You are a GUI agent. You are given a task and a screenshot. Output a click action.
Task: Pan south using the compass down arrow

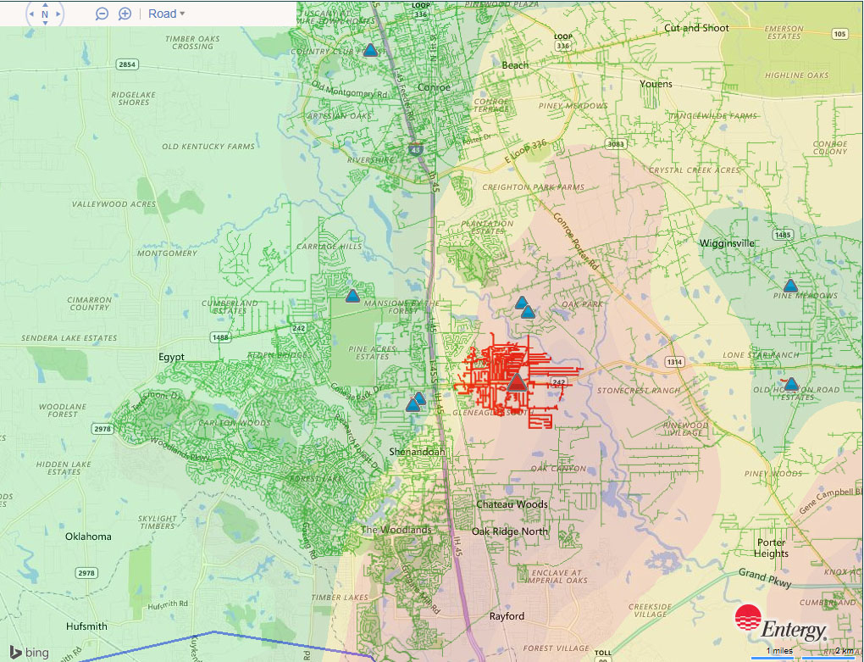click(45, 25)
